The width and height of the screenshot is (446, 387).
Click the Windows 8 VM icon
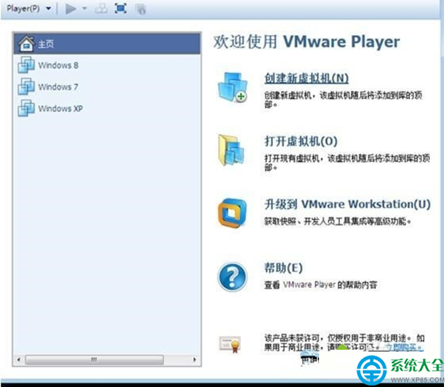26,65
